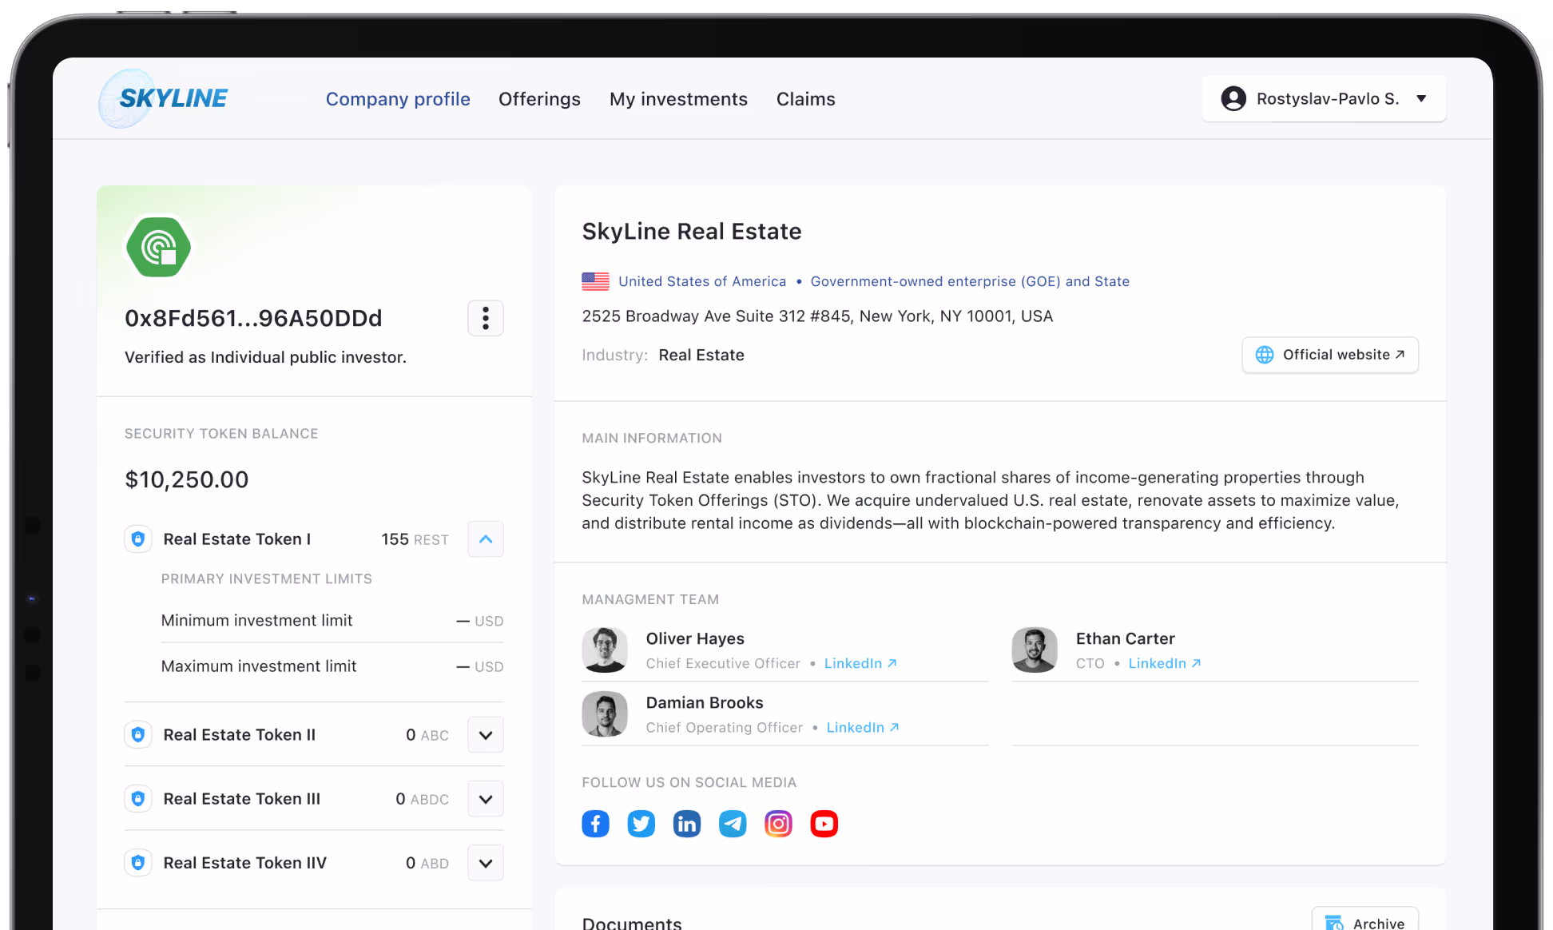Click the $10,250.00 balance amount
Viewport: 1553px width, 930px height.
187,479
